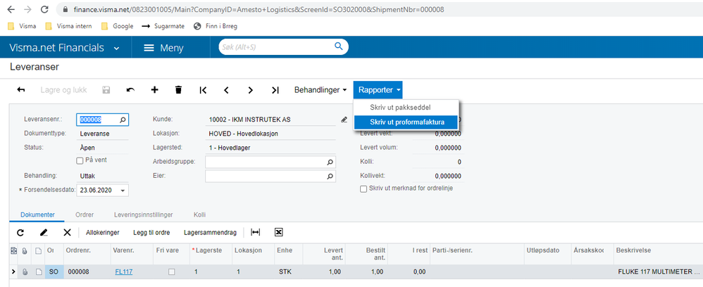The width and height of the screenshot is (703, 287).
Task: Toggle Skriv ut merknad for ordrelinje checkbox
Action: 363,189
